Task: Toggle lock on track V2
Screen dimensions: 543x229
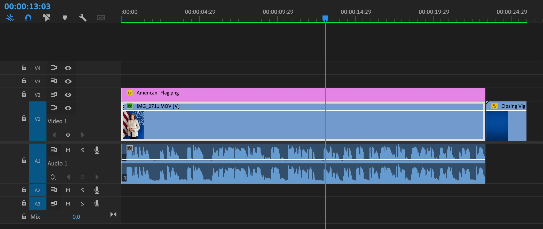Action: pos(24,94)
